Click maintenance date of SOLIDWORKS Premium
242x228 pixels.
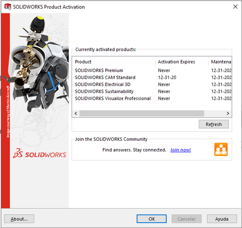[221, 70]
